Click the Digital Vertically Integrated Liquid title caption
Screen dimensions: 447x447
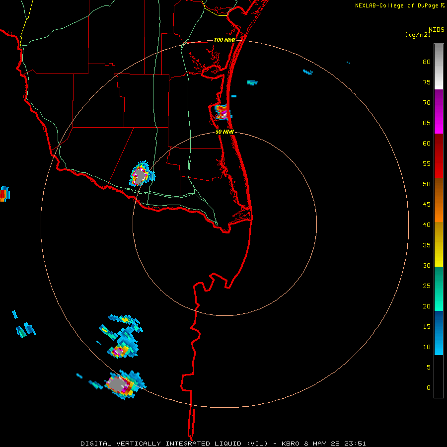pyautogui.click(x=223, y=444)
